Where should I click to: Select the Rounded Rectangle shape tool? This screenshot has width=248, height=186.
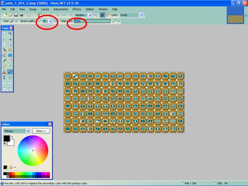coord(10,83)
